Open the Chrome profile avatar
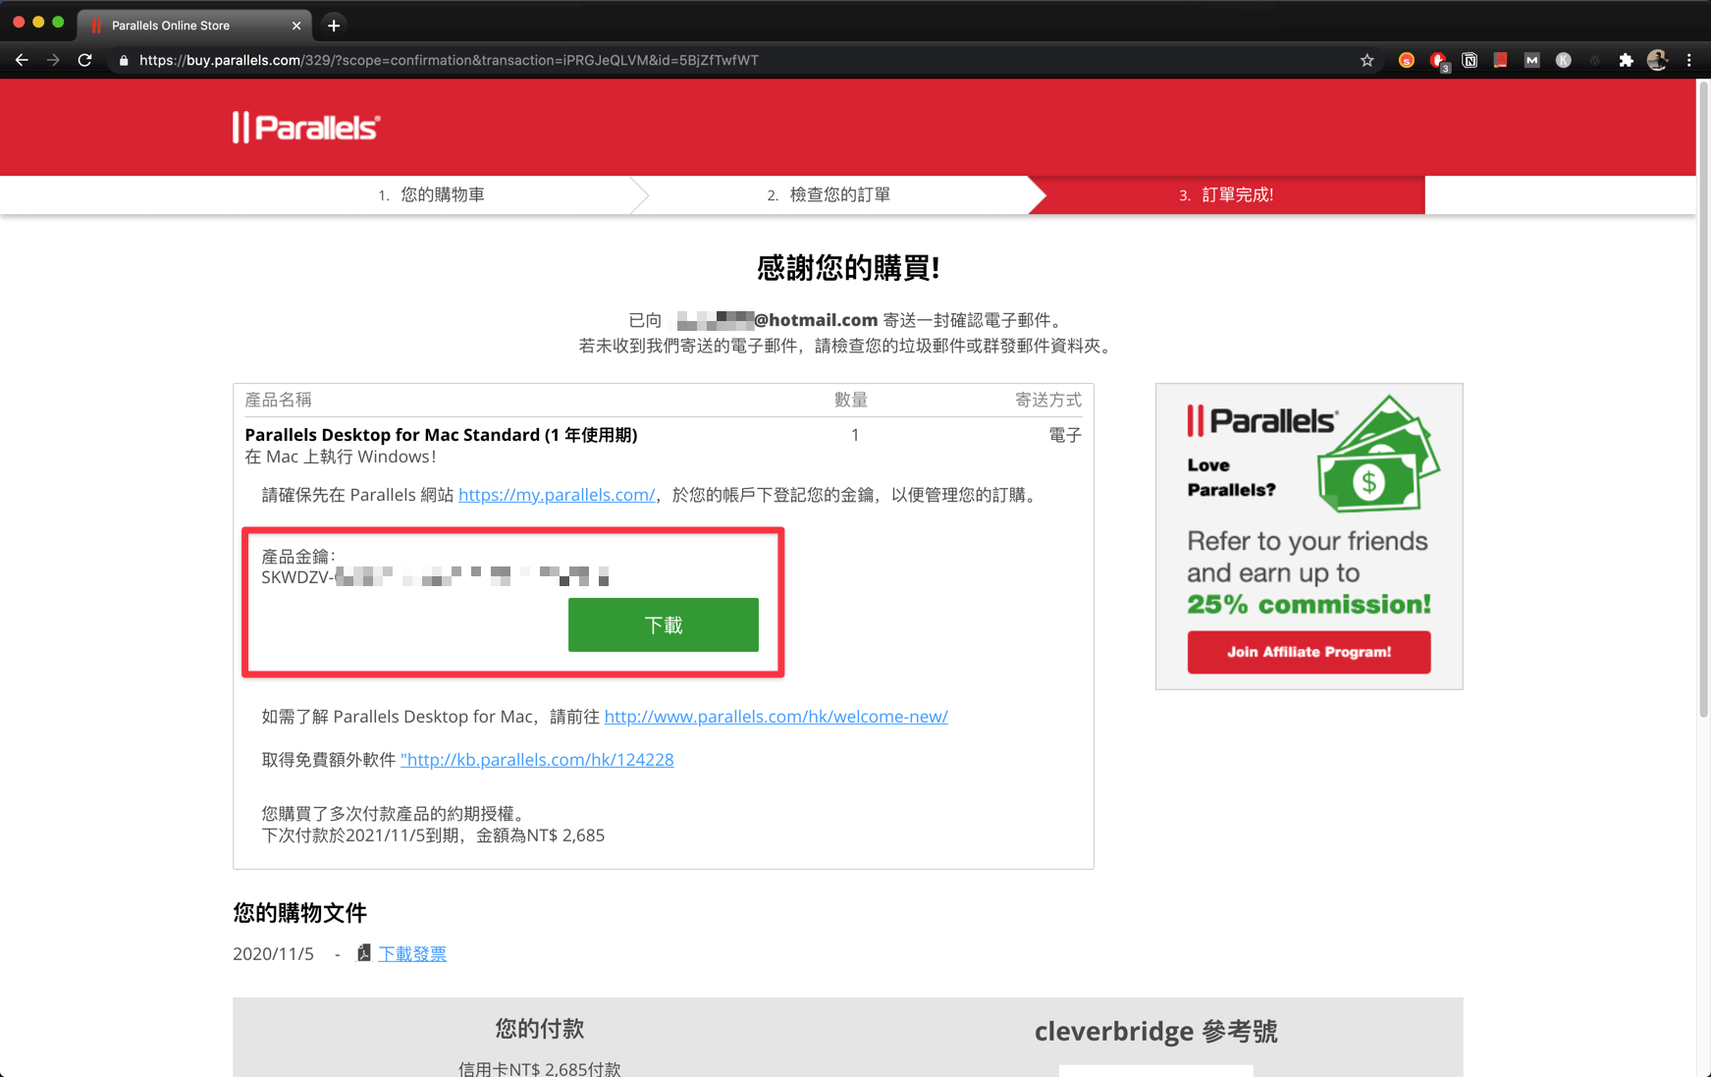This screenshot has width=1711, height=1077. 1658,60
